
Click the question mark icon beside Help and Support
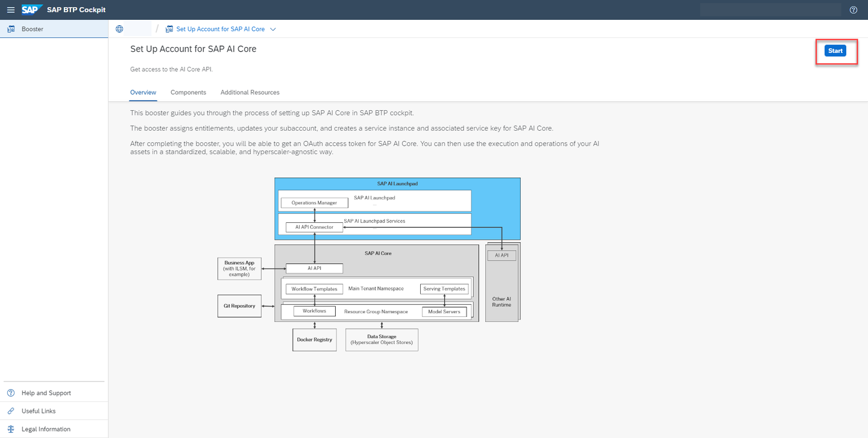click(x=11, y=393)
